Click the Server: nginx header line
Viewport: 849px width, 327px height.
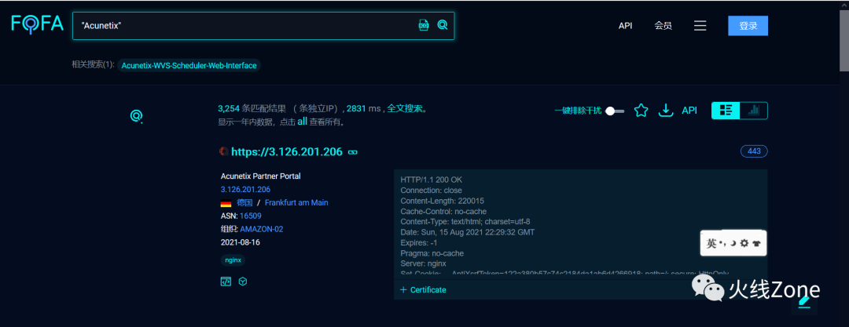424,263
